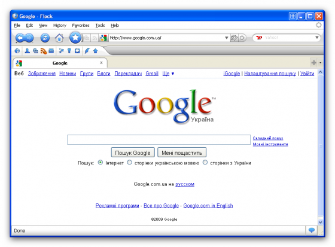Open Favorites sidebar star icon
The height and width of the screenshot is (247, 335).
[x=61, y=51]
